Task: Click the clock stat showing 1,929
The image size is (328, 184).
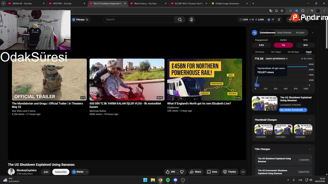Action: click(x=244, y=20)
